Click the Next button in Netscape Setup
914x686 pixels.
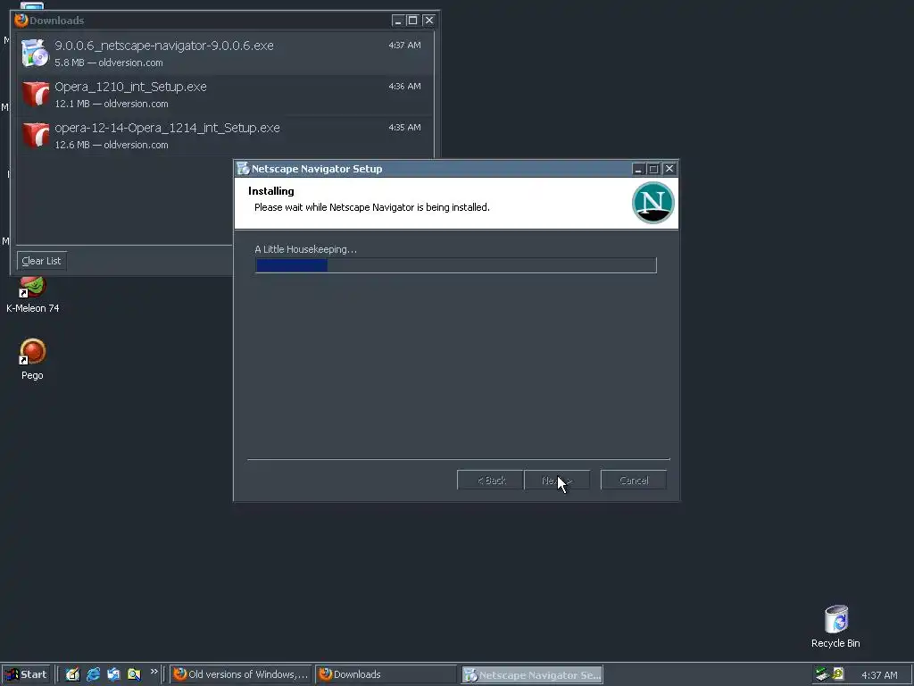pos(557,480)
